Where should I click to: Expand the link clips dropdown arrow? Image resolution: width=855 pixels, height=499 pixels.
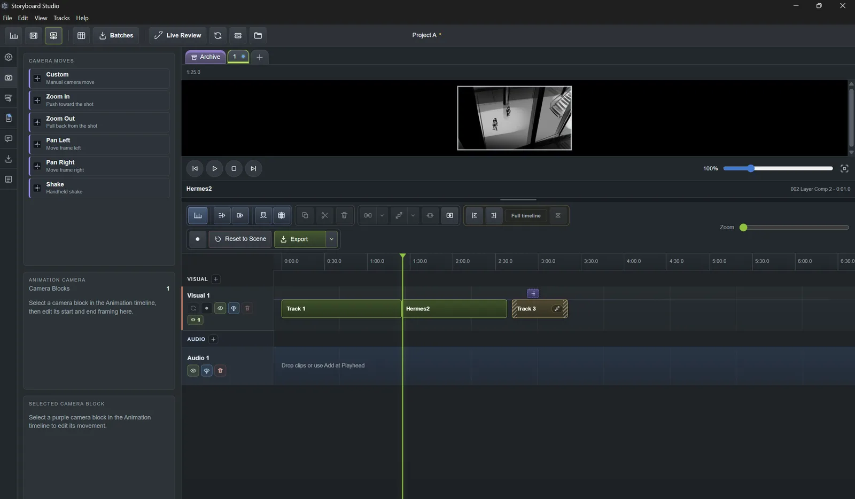[382, 215]
